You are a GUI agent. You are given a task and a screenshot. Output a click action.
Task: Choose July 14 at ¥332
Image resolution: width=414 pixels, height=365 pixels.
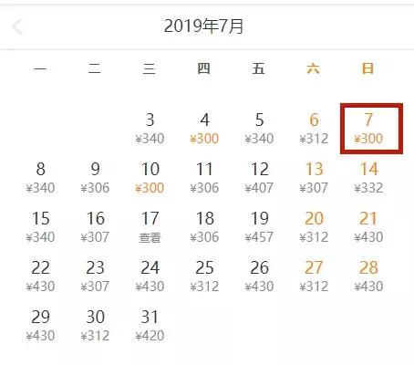[x=368, y=178]
